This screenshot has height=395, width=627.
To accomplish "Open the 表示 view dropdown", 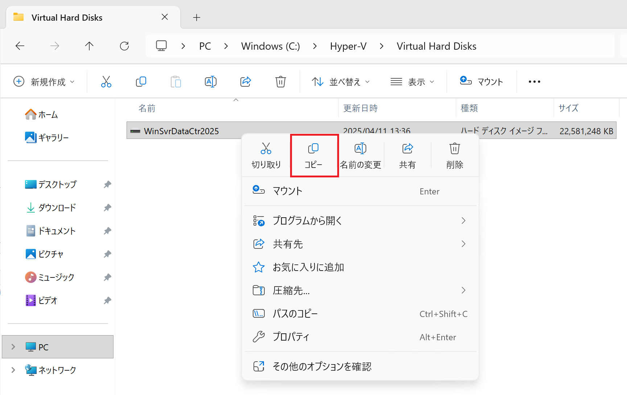I will coord(412,82).
